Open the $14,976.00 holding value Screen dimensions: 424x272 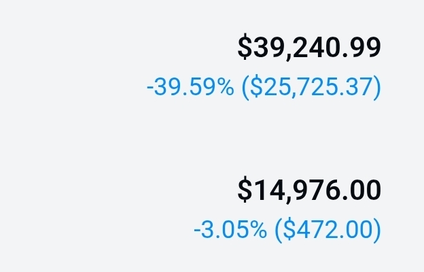(309, 190)
